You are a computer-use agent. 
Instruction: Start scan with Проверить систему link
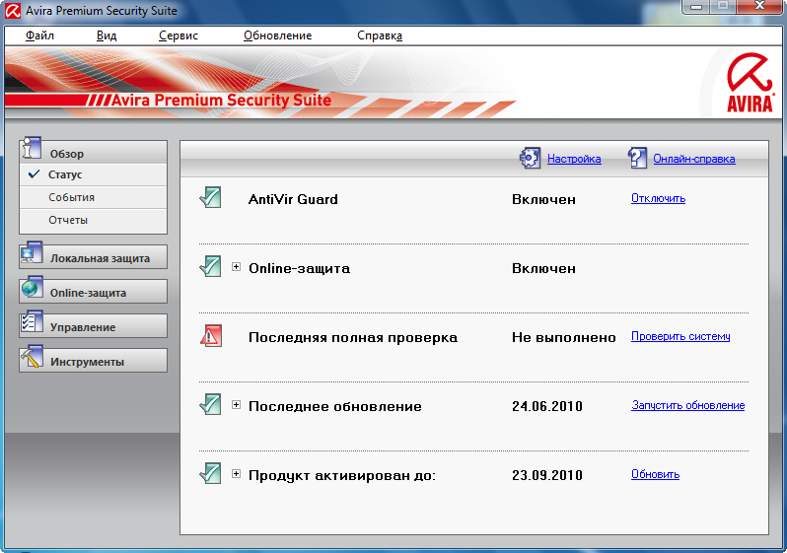click(680, 336)
